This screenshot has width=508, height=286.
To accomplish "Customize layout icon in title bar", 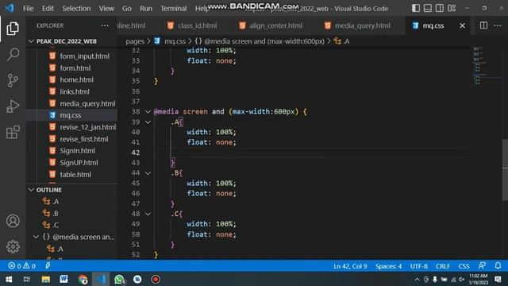I will (x=452, y=8).
